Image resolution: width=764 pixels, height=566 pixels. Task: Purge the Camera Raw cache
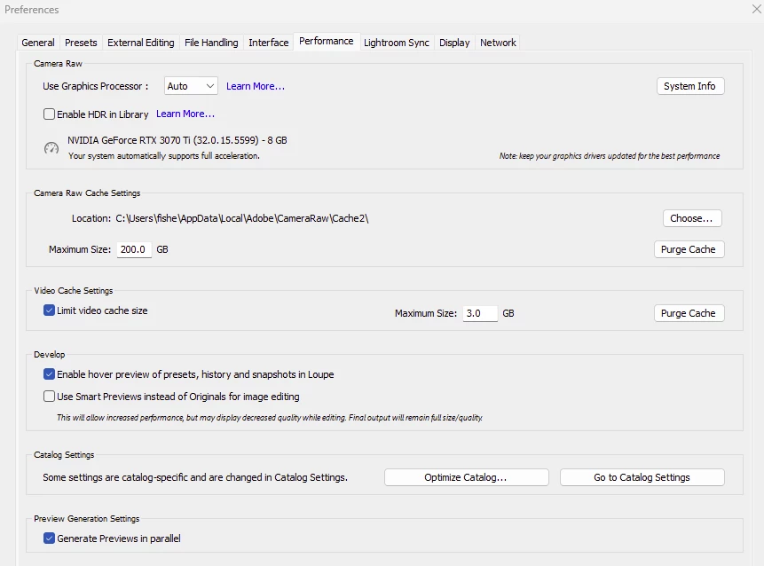[x=689, y=249]
